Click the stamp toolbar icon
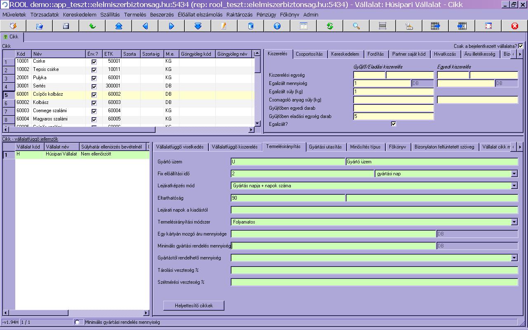528x330 pixels. coord(409,26)
